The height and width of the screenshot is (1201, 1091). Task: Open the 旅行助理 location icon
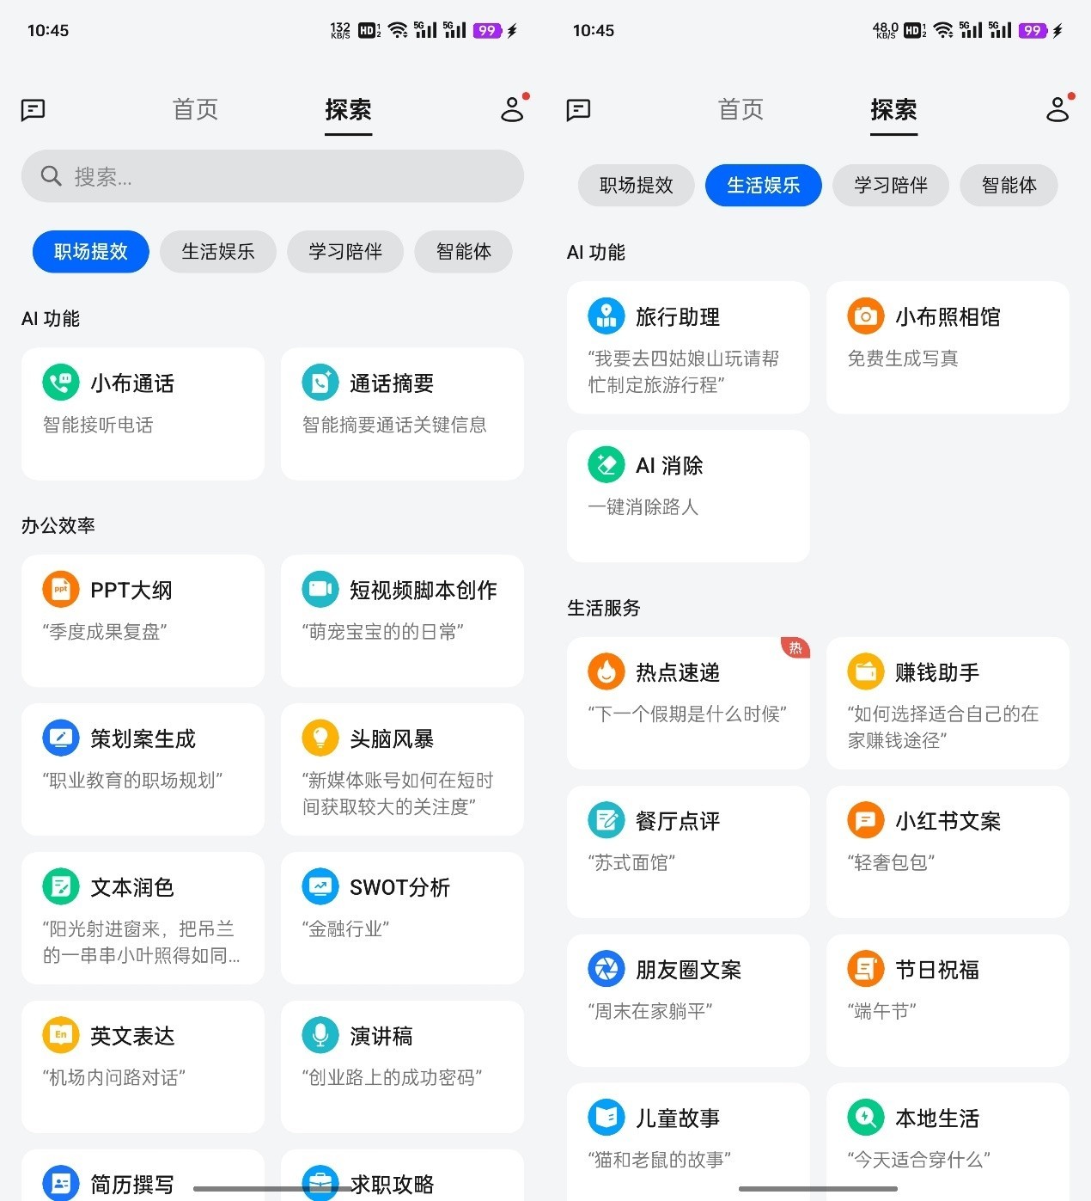tap(606, 316)
